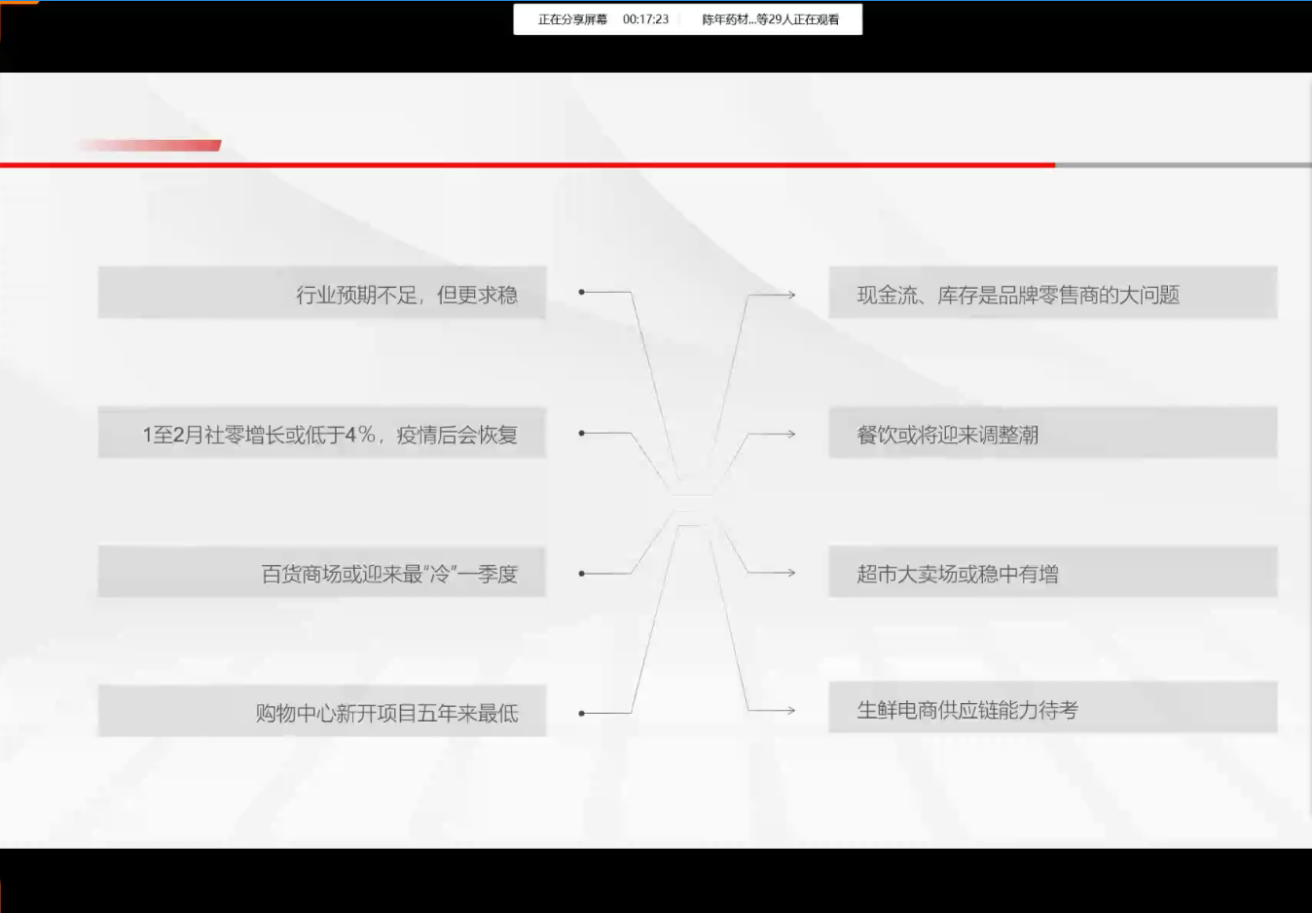1312x913 pixels.
Task: Click the connector dot beside '百货商场' box
Action: (582, 574)
